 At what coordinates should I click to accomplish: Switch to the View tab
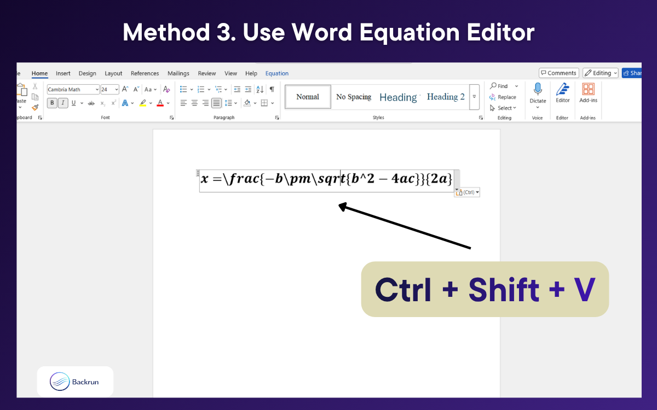pos(230,73)
